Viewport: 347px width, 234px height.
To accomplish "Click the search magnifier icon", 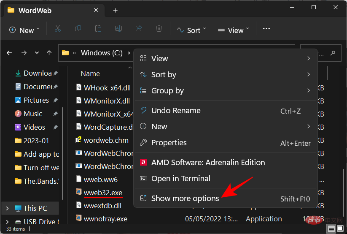I will click(333, 53).
